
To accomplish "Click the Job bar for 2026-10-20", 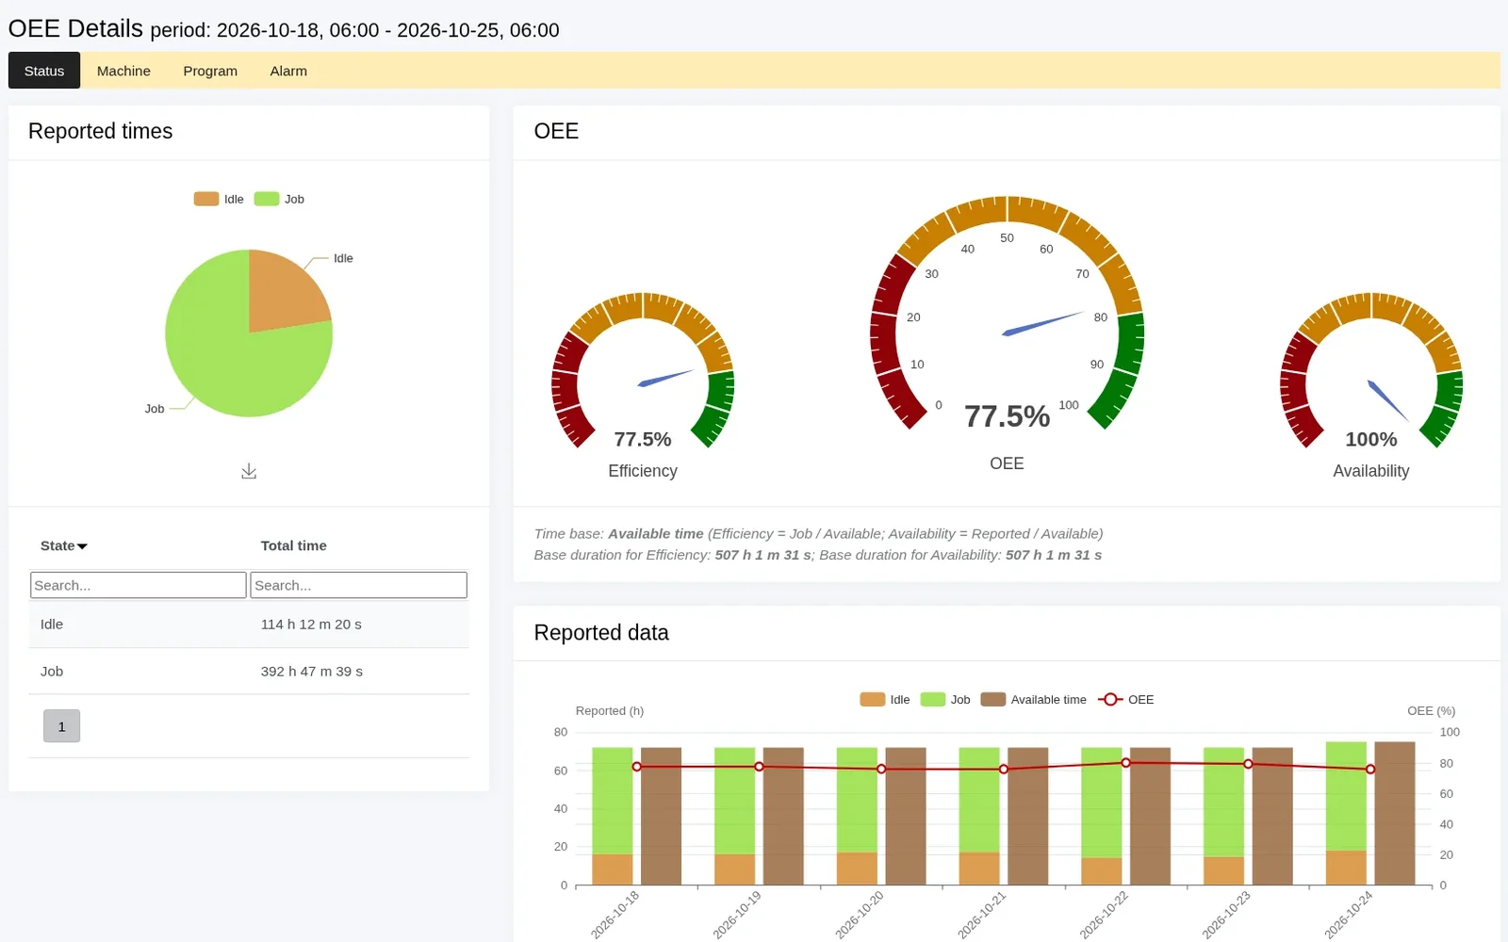I will pyautogui.click(x=857, y=801).
